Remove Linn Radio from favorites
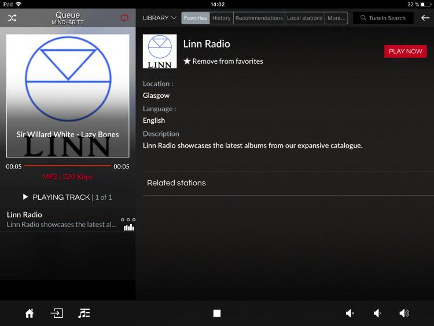 pyautogui.click(x=223, y=61)
